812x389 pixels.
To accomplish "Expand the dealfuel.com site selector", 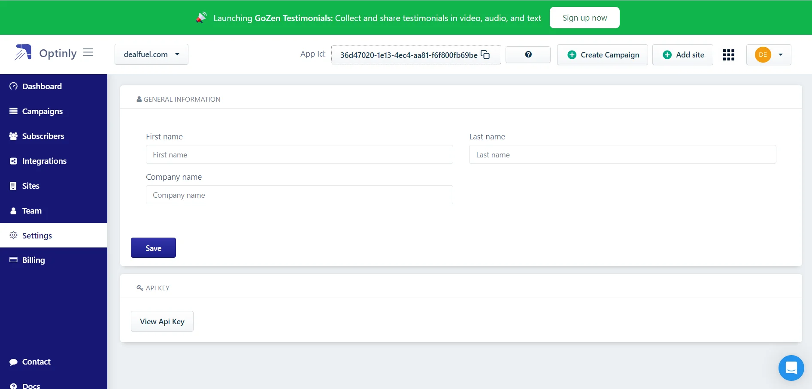I will [x=151, y=54].
